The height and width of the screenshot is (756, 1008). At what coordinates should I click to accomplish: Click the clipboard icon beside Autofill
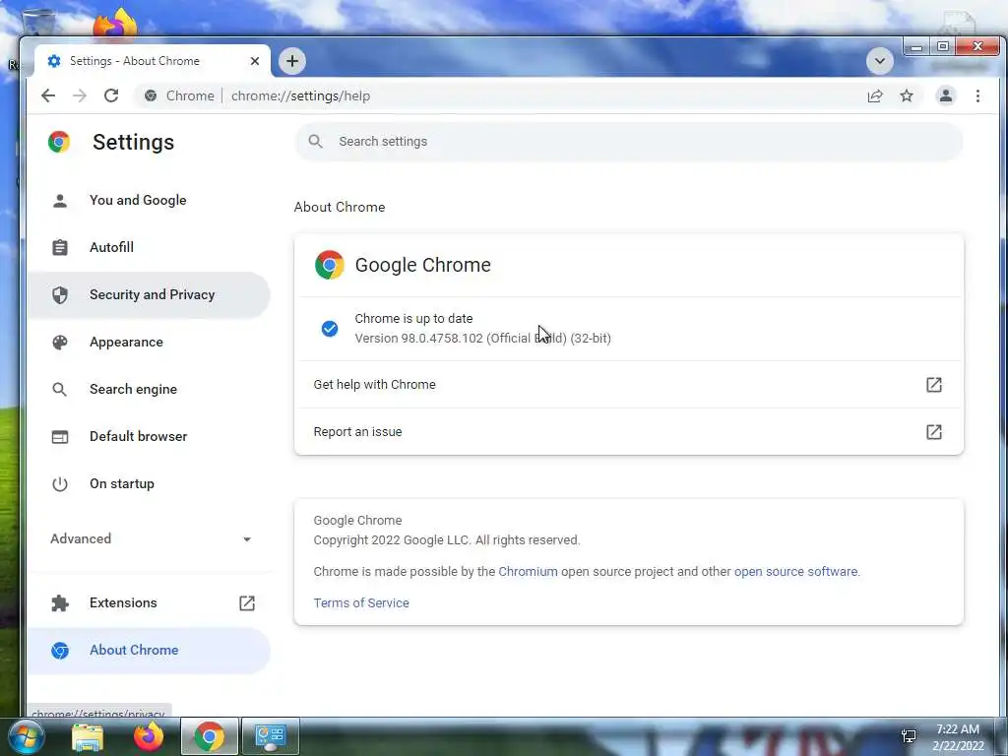(60, 247)
